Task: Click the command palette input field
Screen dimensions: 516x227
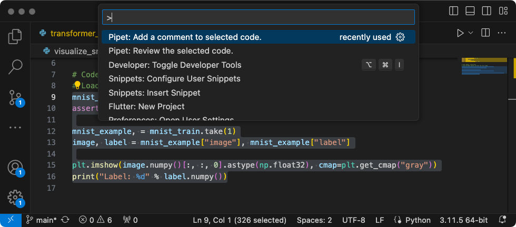Action: click(x=258, y=17)
